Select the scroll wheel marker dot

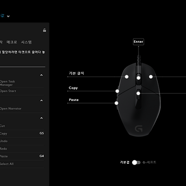[139, 78]
